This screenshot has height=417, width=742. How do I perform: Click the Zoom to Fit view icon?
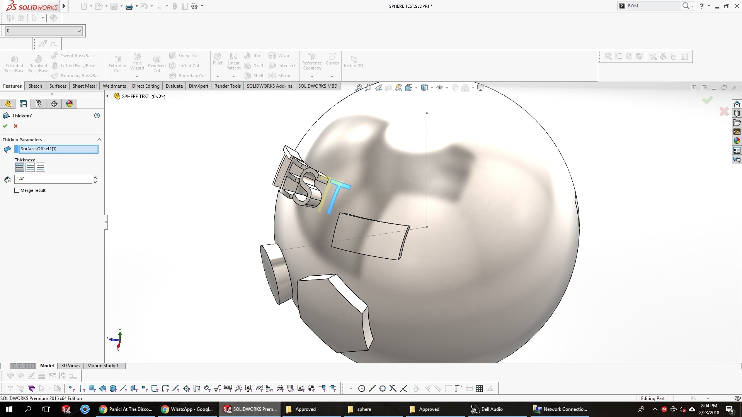pyautogui.click(x=359, y=88)
